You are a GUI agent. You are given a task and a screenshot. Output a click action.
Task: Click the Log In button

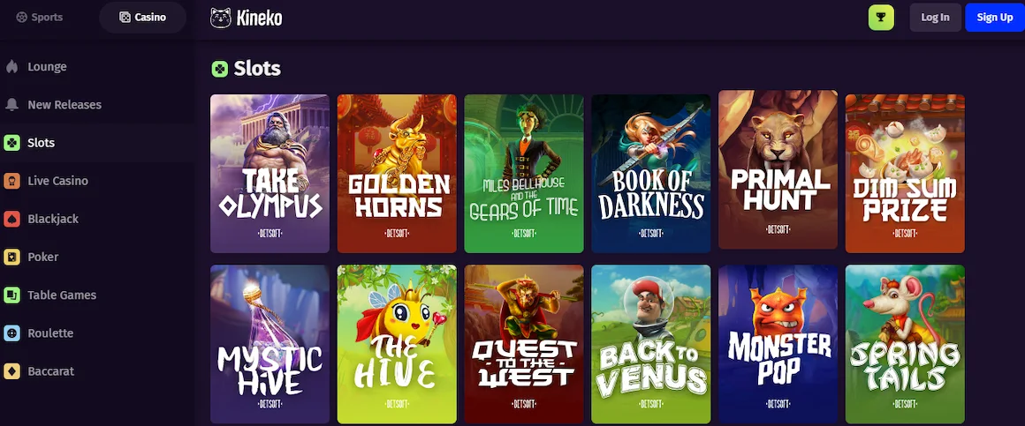coord(935,18)
